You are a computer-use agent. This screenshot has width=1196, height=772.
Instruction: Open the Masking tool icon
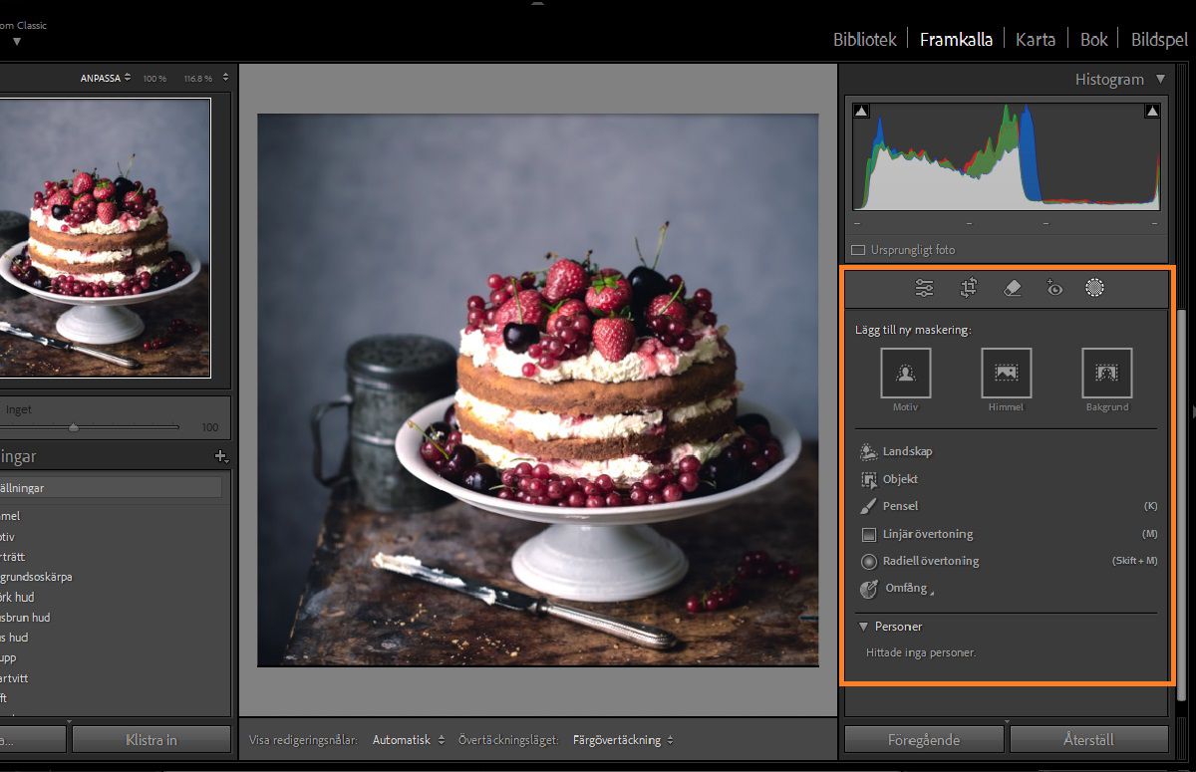click(1095, 289)
